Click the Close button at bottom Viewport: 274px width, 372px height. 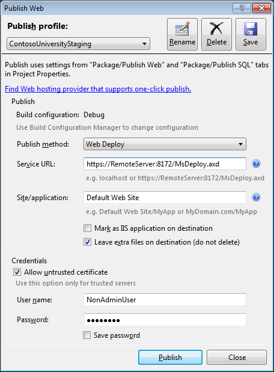237,358
